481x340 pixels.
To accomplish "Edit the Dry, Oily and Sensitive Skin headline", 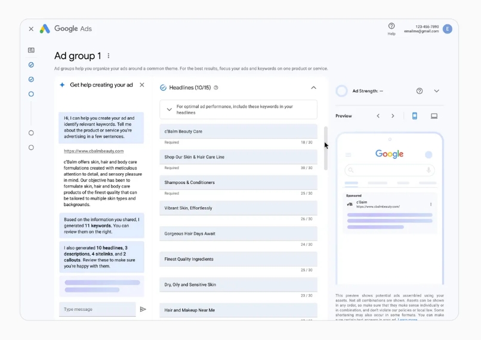I will [238, 285].
